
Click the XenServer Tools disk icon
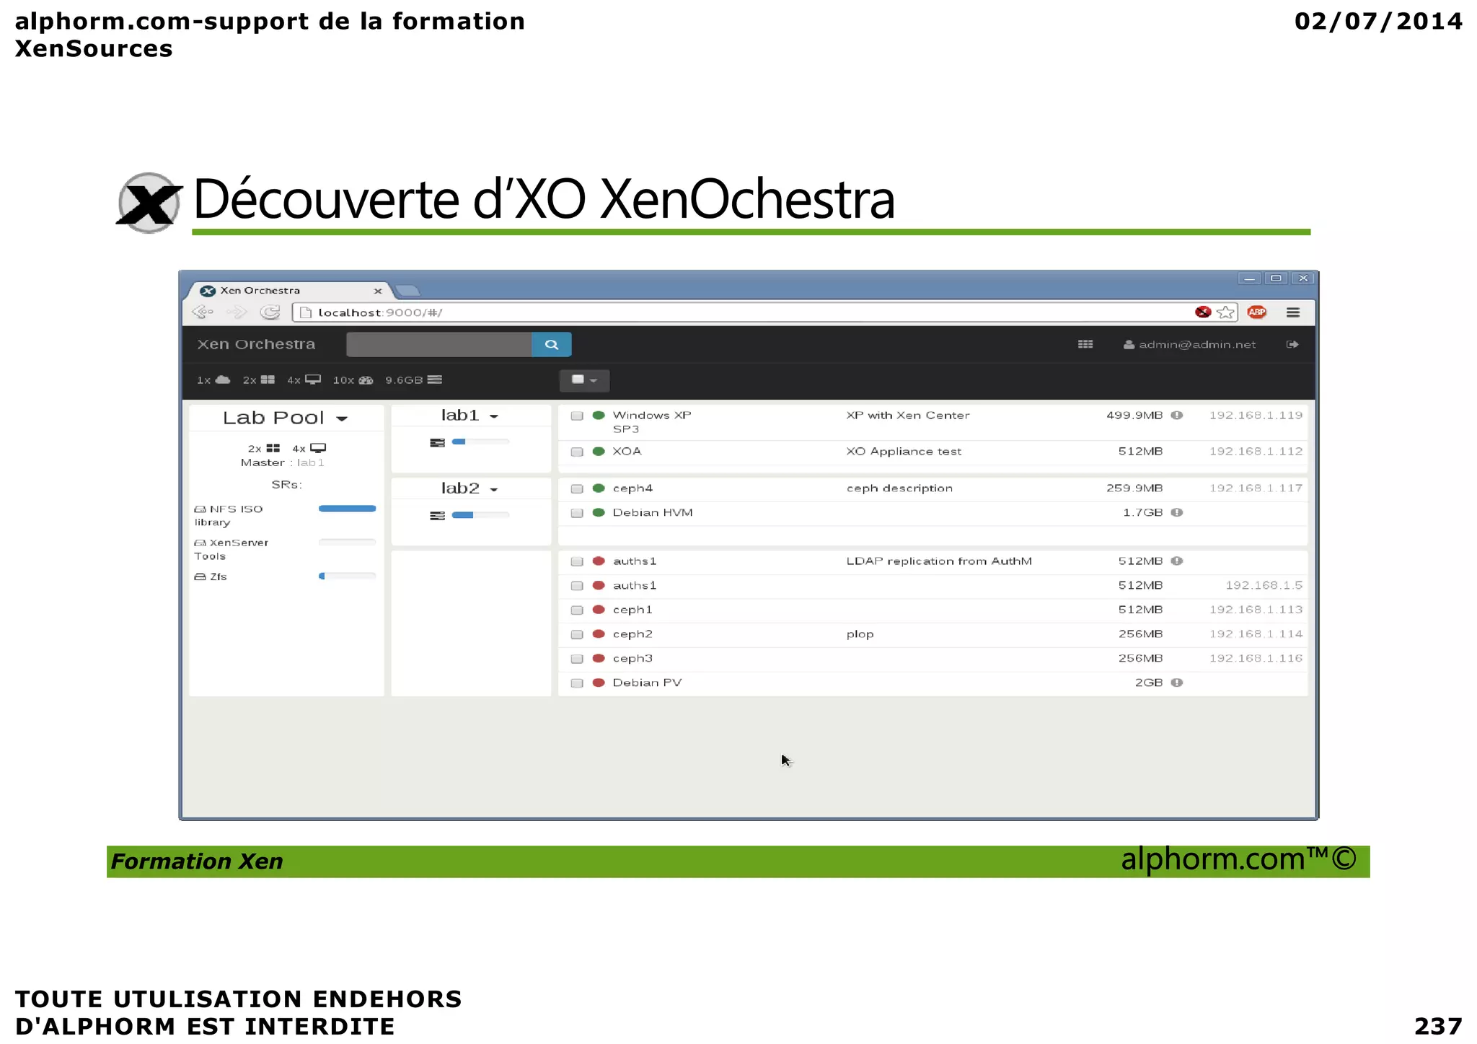pos(200,543)
